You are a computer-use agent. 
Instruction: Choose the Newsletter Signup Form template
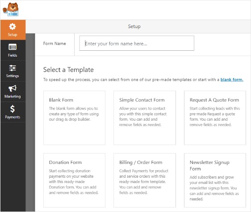(x=215, y=180)
